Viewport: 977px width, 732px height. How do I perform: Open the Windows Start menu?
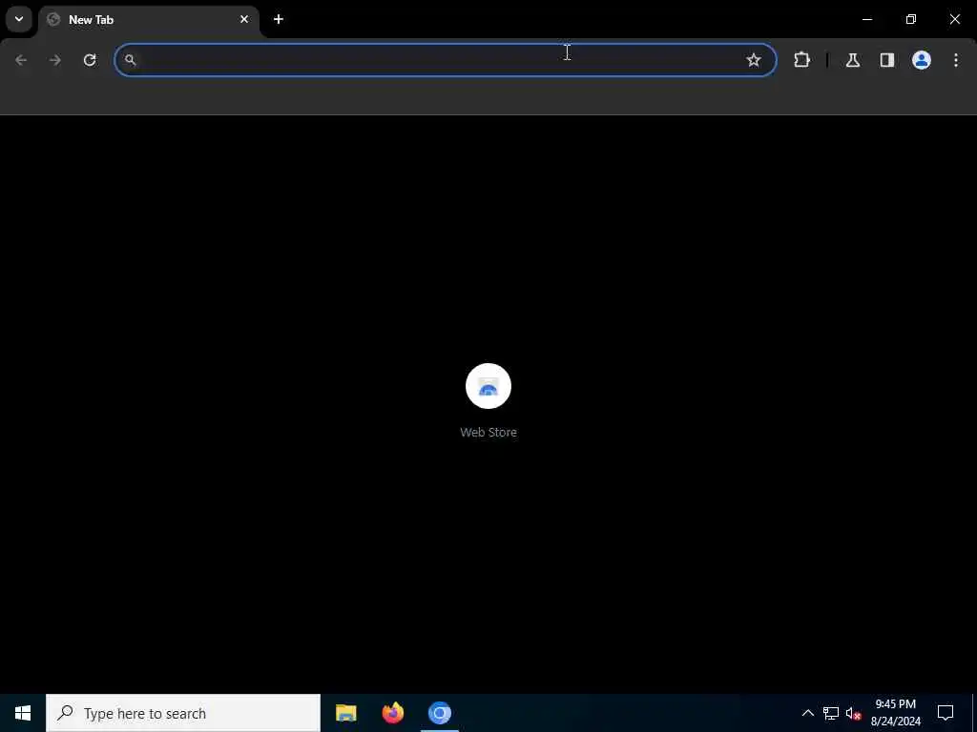tap(23, 713)
